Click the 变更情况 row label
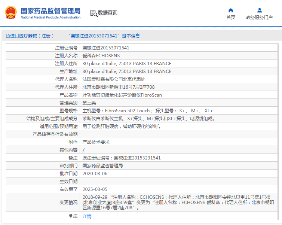 (68, 203)
